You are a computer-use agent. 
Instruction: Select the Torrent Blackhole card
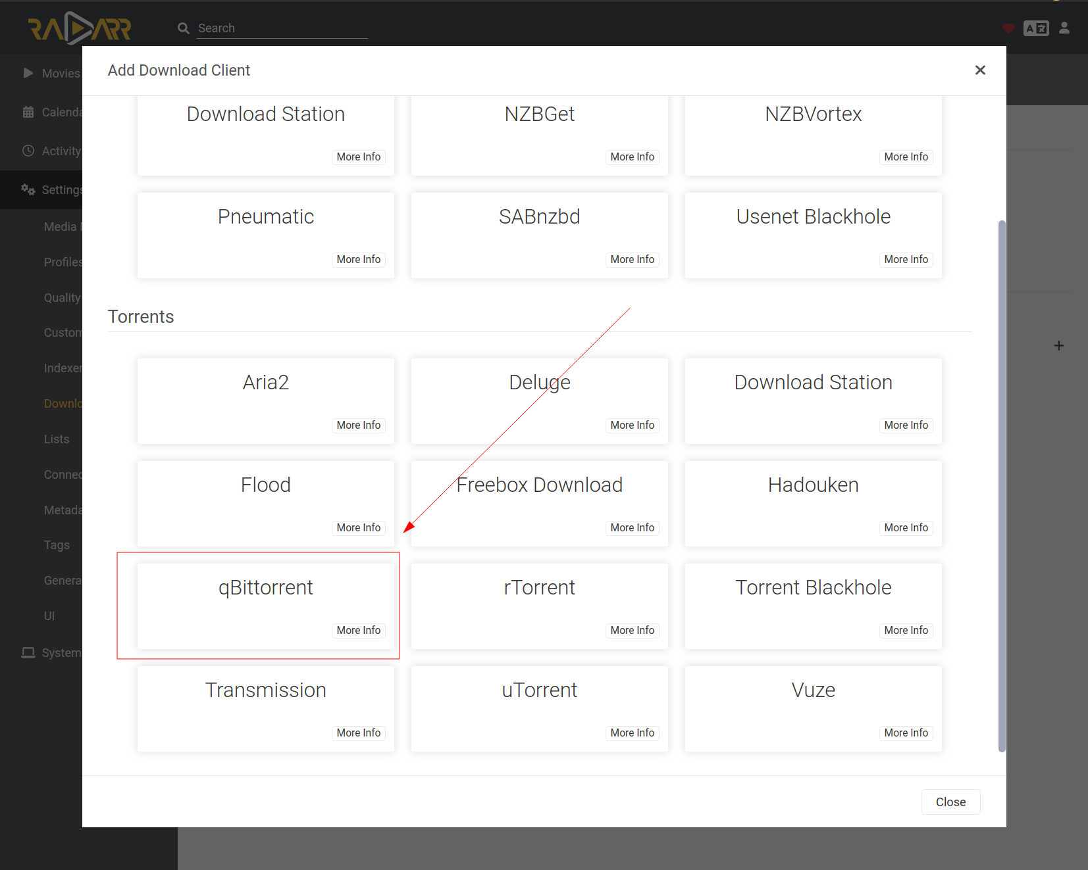click(814, 606)
